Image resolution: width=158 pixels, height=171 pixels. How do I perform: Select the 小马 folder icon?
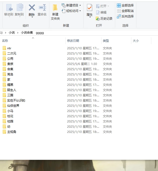4,111
